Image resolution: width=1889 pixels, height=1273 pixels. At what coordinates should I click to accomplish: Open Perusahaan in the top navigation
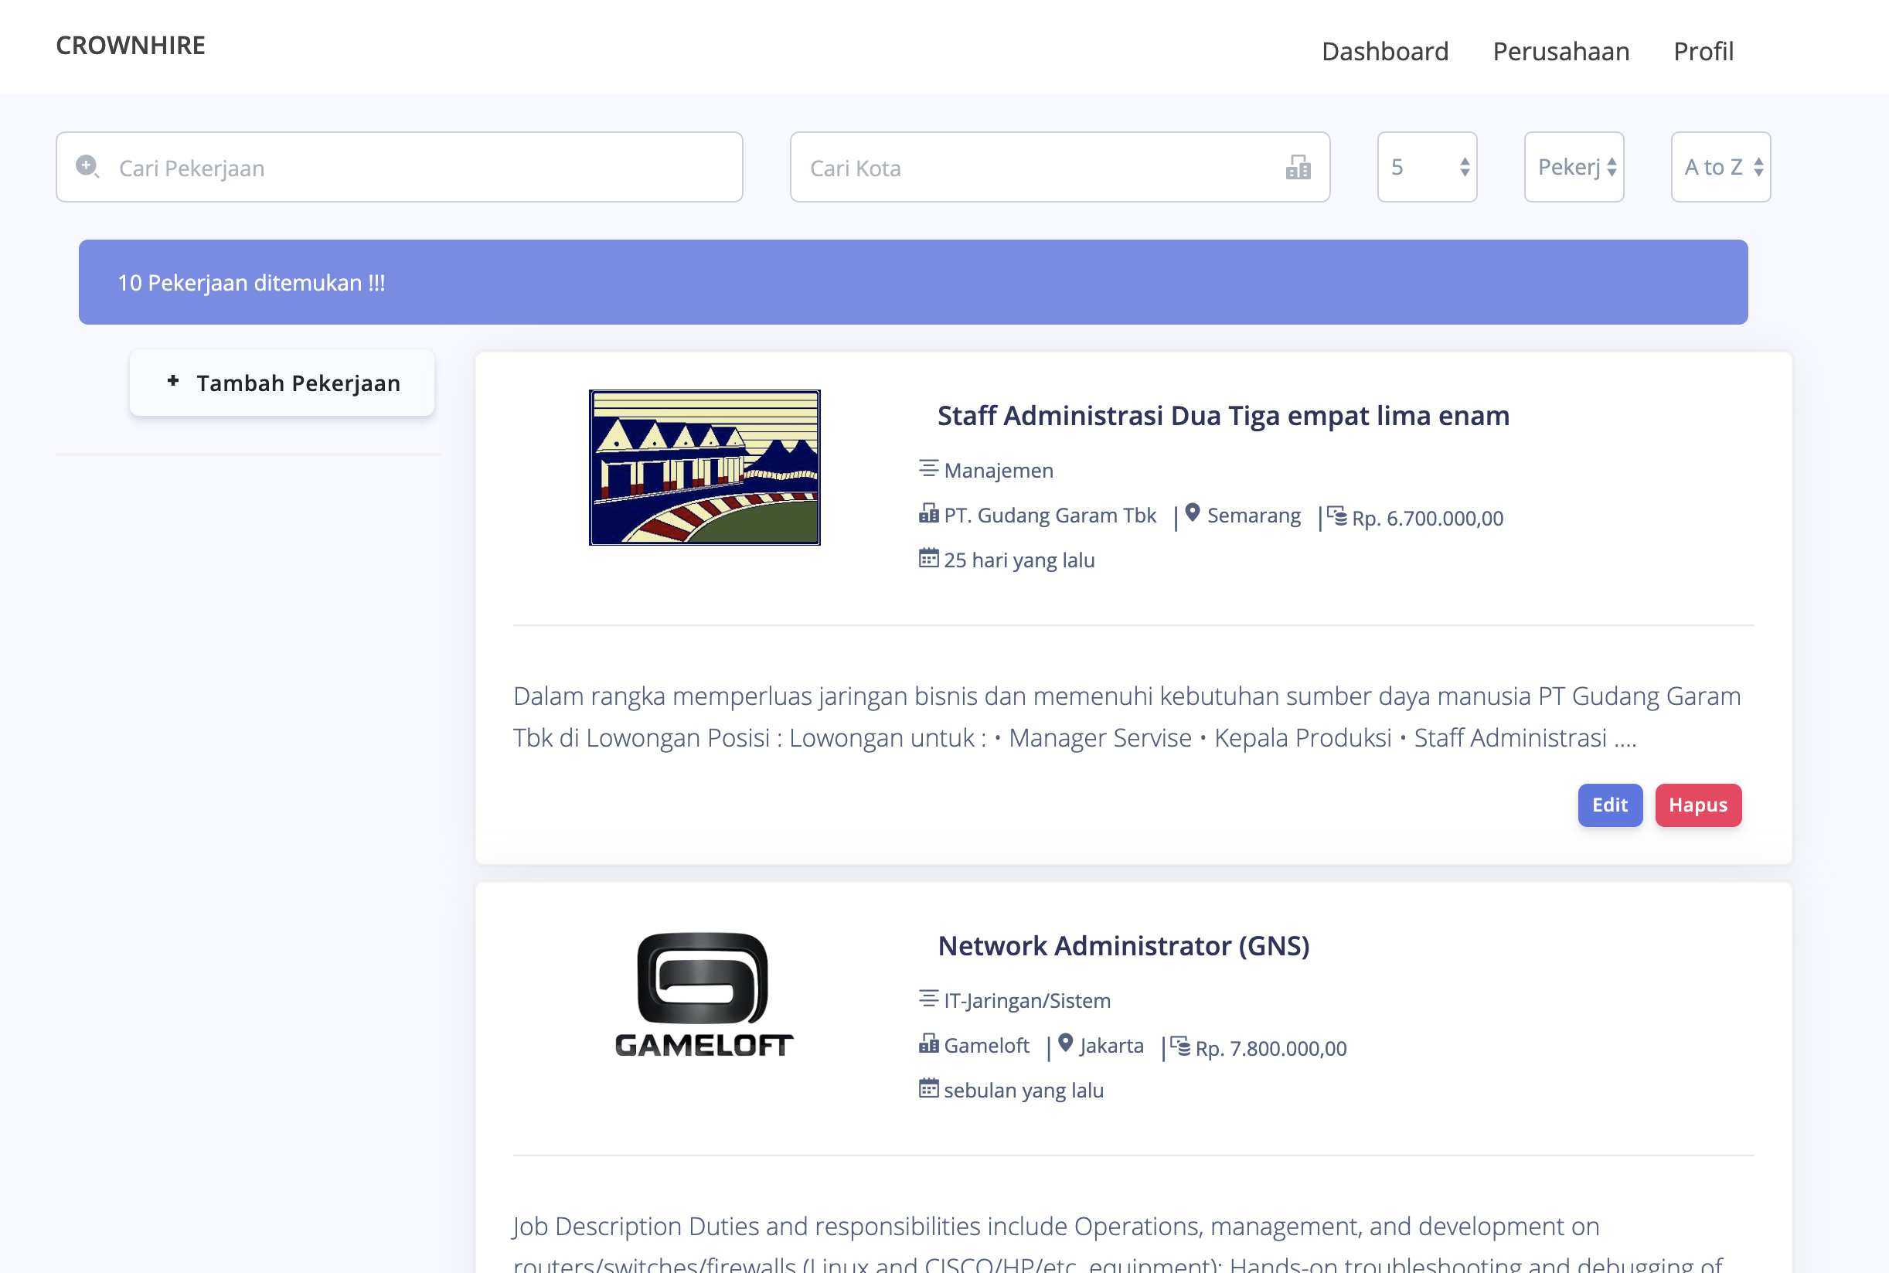click(1561, 51)
